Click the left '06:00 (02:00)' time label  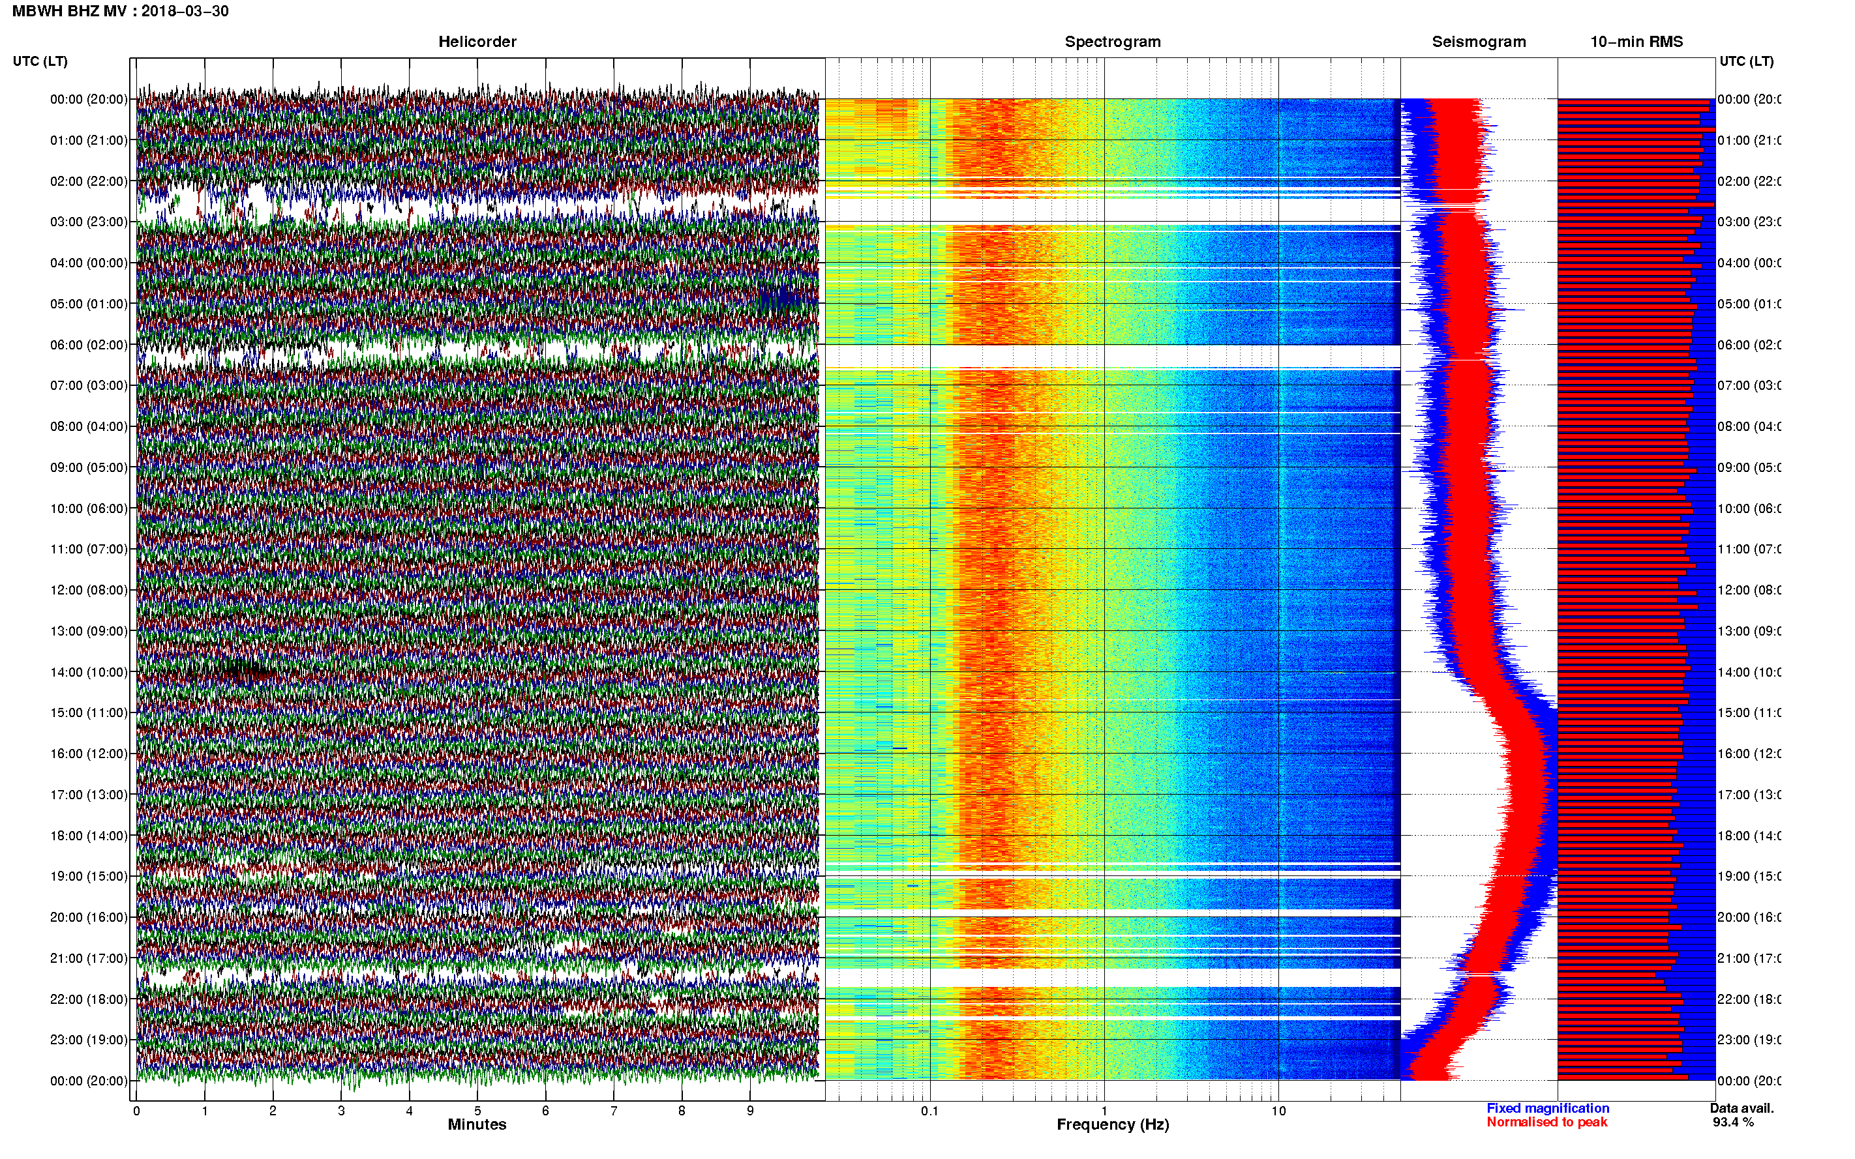pyautogui.click(x=89, y=345)
